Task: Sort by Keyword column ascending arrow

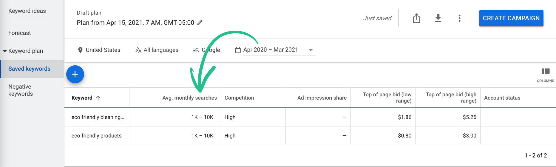Action: click(x=98, y=98)
